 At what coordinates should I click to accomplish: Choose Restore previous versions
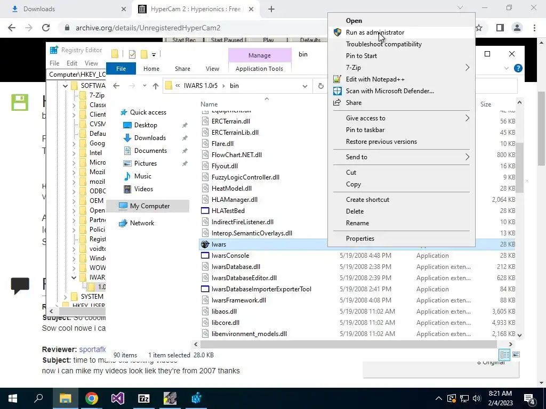[x=381, y=142]
